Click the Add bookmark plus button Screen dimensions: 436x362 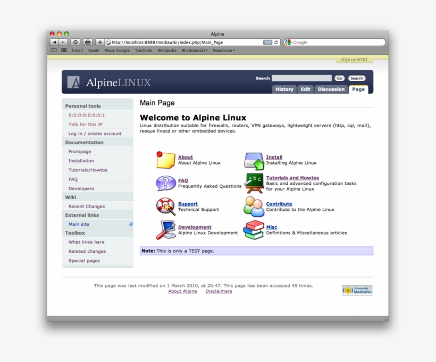(x=100, y=43)
